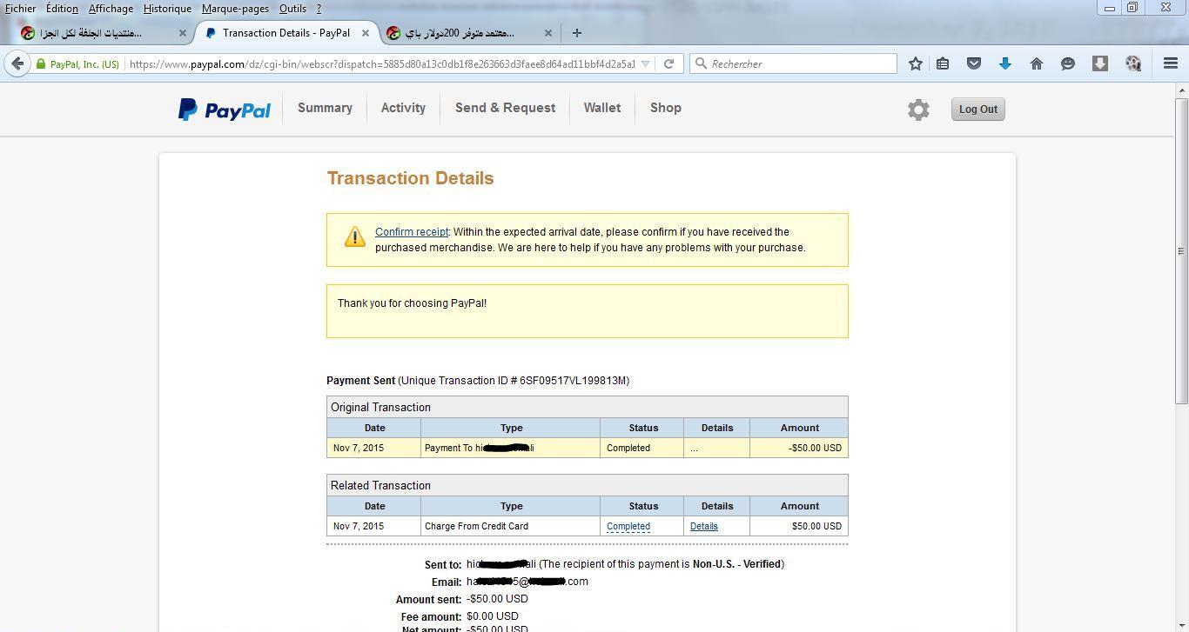Click the Nov 7, 2015 date in Original Transaction
This screenshot has height=632, width=1189.
point(358,448)
